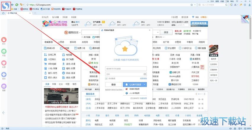Viewport: 252px width, 130px height.
Task: Click the blue 游戏 sidebar icon
Action: (x=4, y=75)
